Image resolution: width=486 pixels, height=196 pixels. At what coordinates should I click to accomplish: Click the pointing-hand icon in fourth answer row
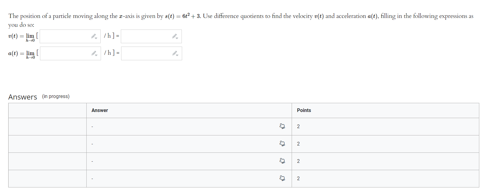(x=282, y=178)
